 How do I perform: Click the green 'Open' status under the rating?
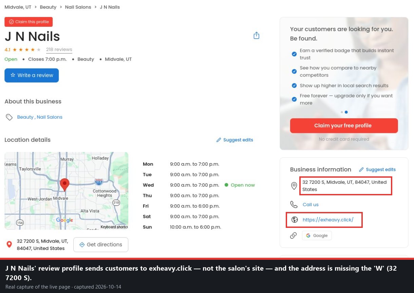tap(11, 59)
